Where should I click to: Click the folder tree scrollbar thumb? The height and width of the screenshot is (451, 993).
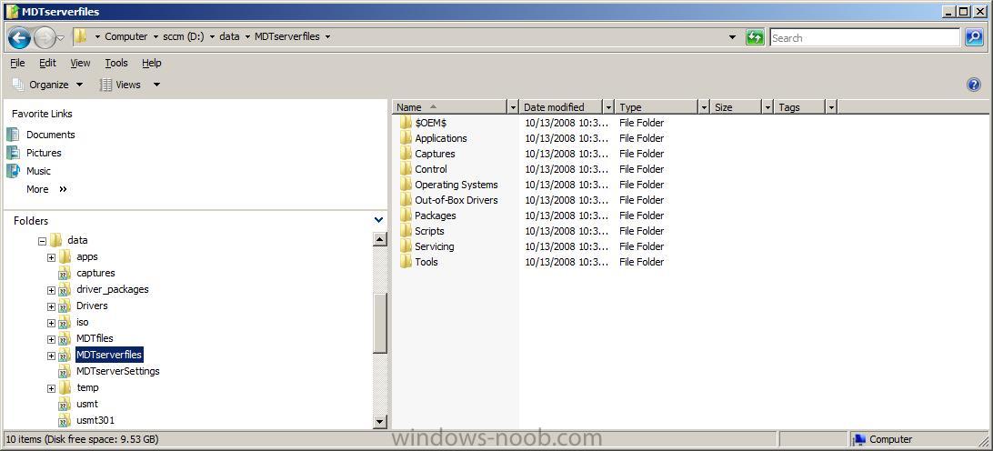pos(380,323)
